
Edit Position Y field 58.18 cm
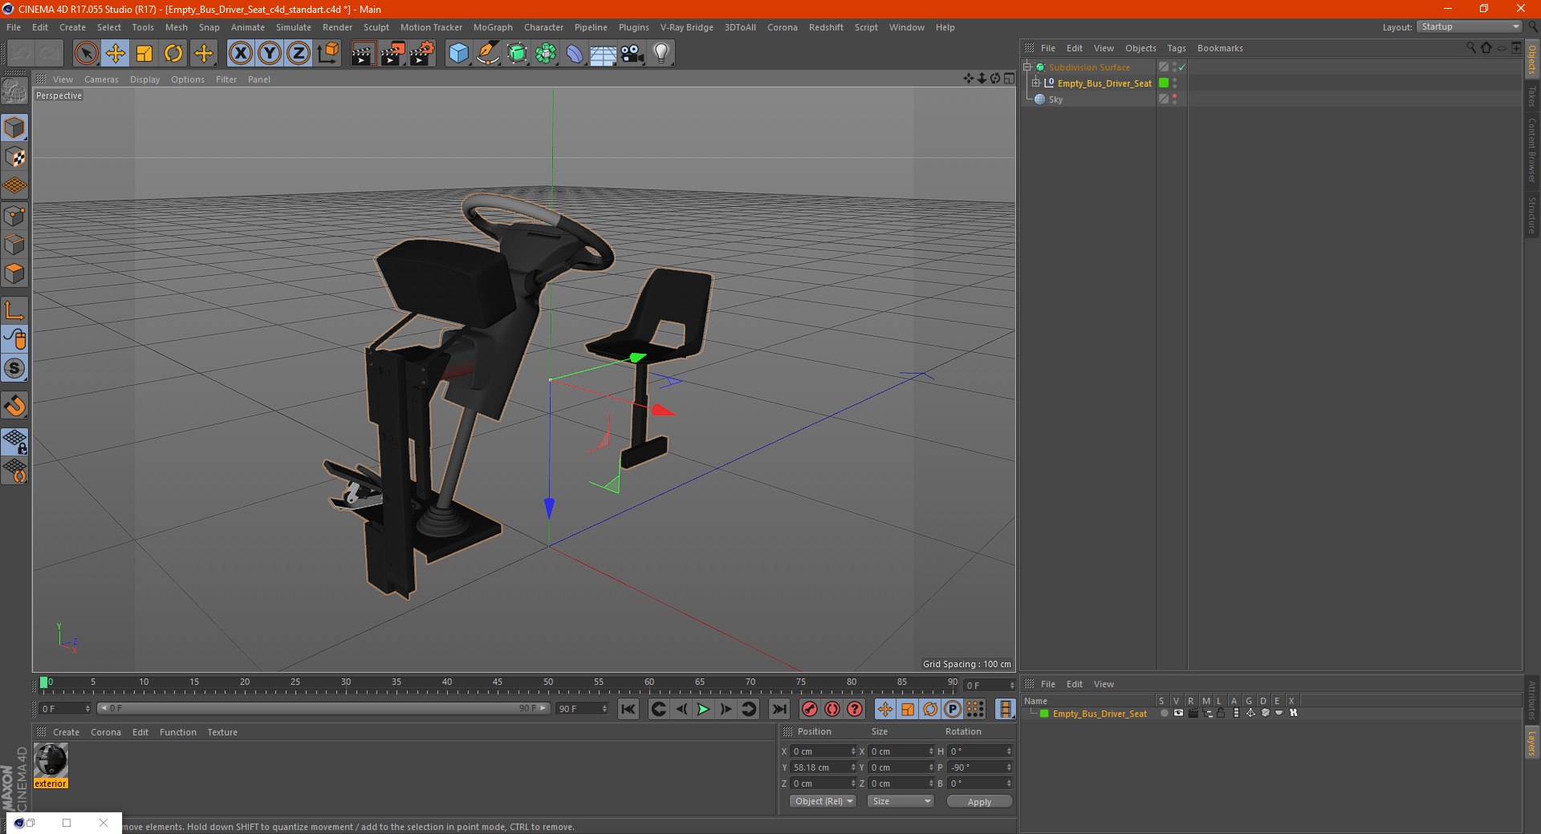823,767
